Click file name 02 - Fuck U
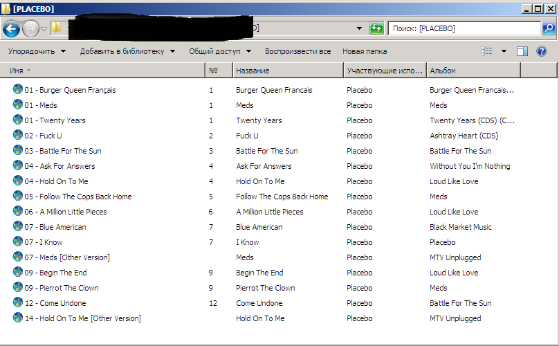 pos(43,136)
